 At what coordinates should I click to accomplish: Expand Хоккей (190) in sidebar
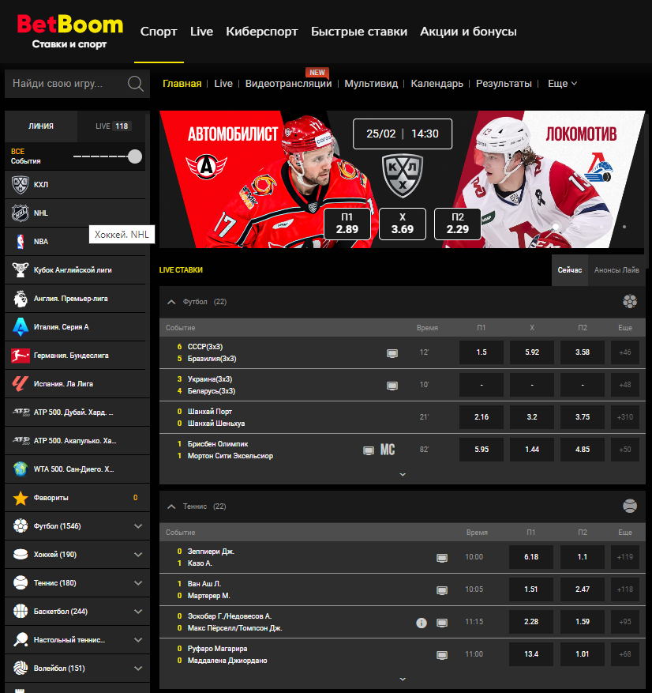(138, 554)
